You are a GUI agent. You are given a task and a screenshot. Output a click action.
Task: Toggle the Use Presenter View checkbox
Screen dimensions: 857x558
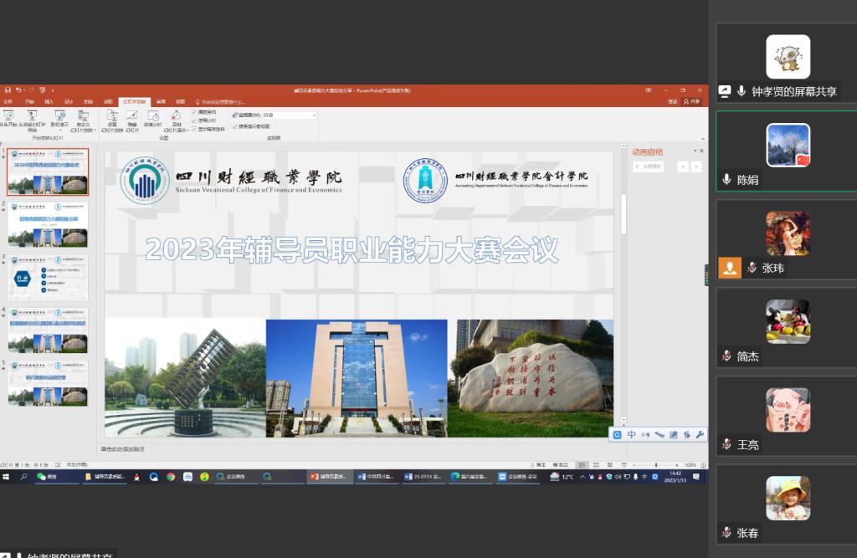235,126
